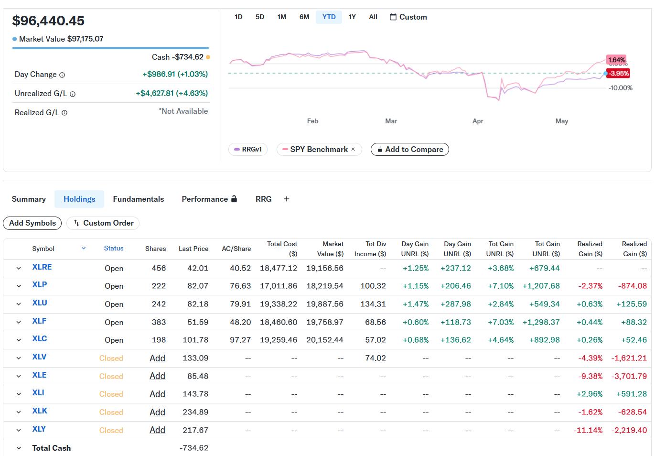
Task: Click the Custom Order sort arrows icon
Action: [x=76, y=223]
